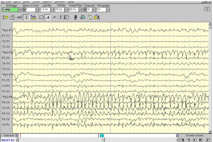This screenshot has height=142, width=213.
Task: Open the NotchFilter 60 Hz dropdown
Action: pyautogui.click(x=81, y=9)
